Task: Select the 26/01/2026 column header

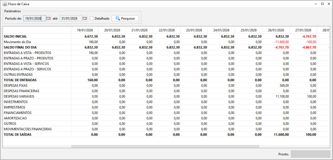Action: (276, 30)
